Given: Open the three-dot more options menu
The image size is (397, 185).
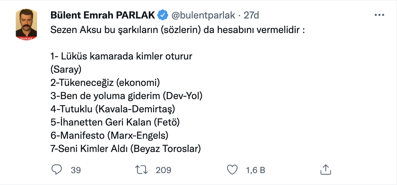Looking at the screenshot, I should pos(379,15).
